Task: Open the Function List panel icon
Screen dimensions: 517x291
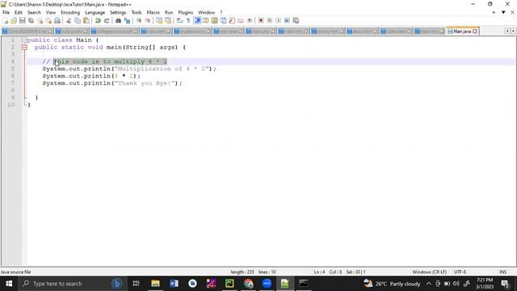Action: (x=232, y=20)
